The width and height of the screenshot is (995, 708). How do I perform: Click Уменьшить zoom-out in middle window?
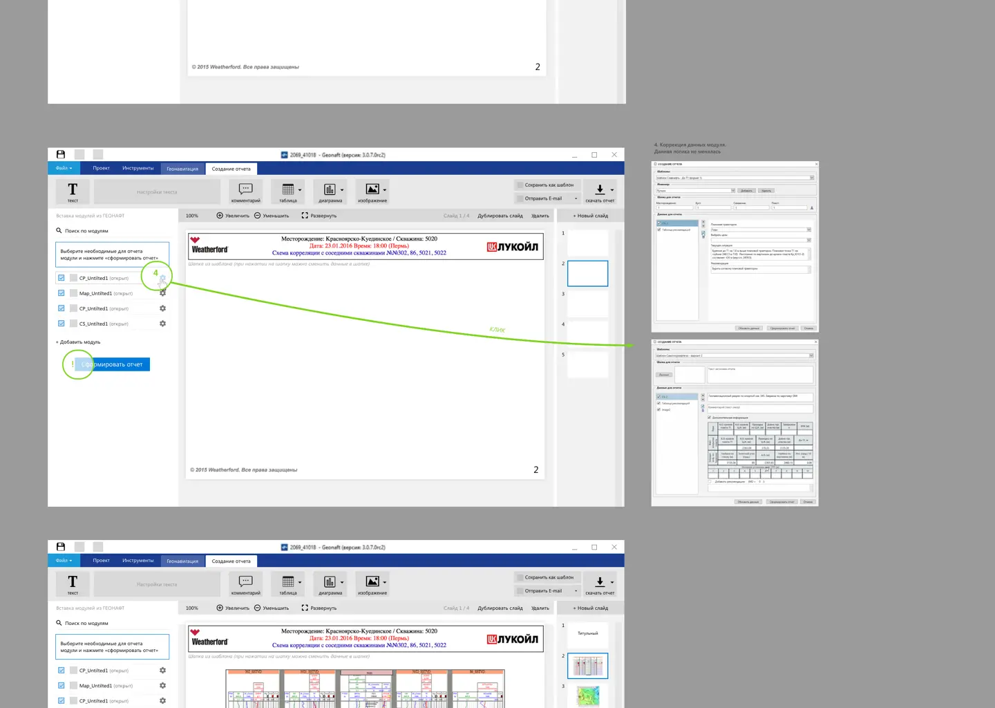[x=271, y=216]
